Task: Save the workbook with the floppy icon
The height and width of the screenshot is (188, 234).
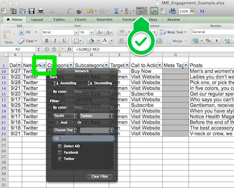Action: pos(32,11)
